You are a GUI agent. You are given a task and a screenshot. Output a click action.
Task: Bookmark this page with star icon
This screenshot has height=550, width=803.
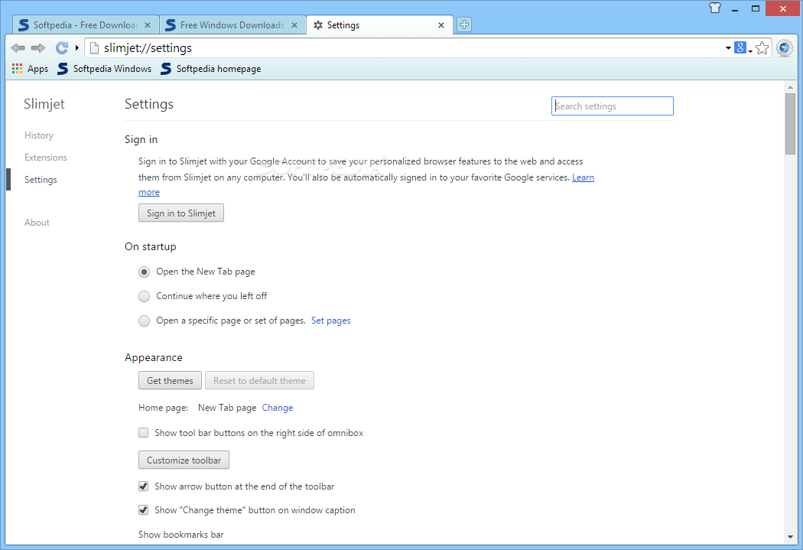pyautogui.click(x=762, y=48)
